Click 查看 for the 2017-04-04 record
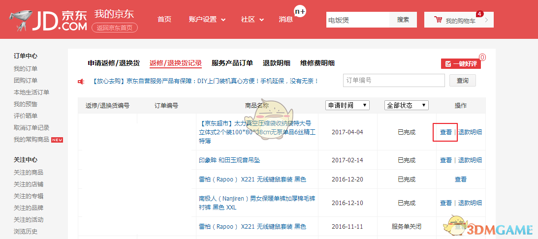The image size is (538, 239). click(x=446, y=132)
